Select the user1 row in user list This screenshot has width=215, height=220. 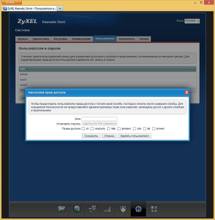pyautogui.click(x=107, y=80)
